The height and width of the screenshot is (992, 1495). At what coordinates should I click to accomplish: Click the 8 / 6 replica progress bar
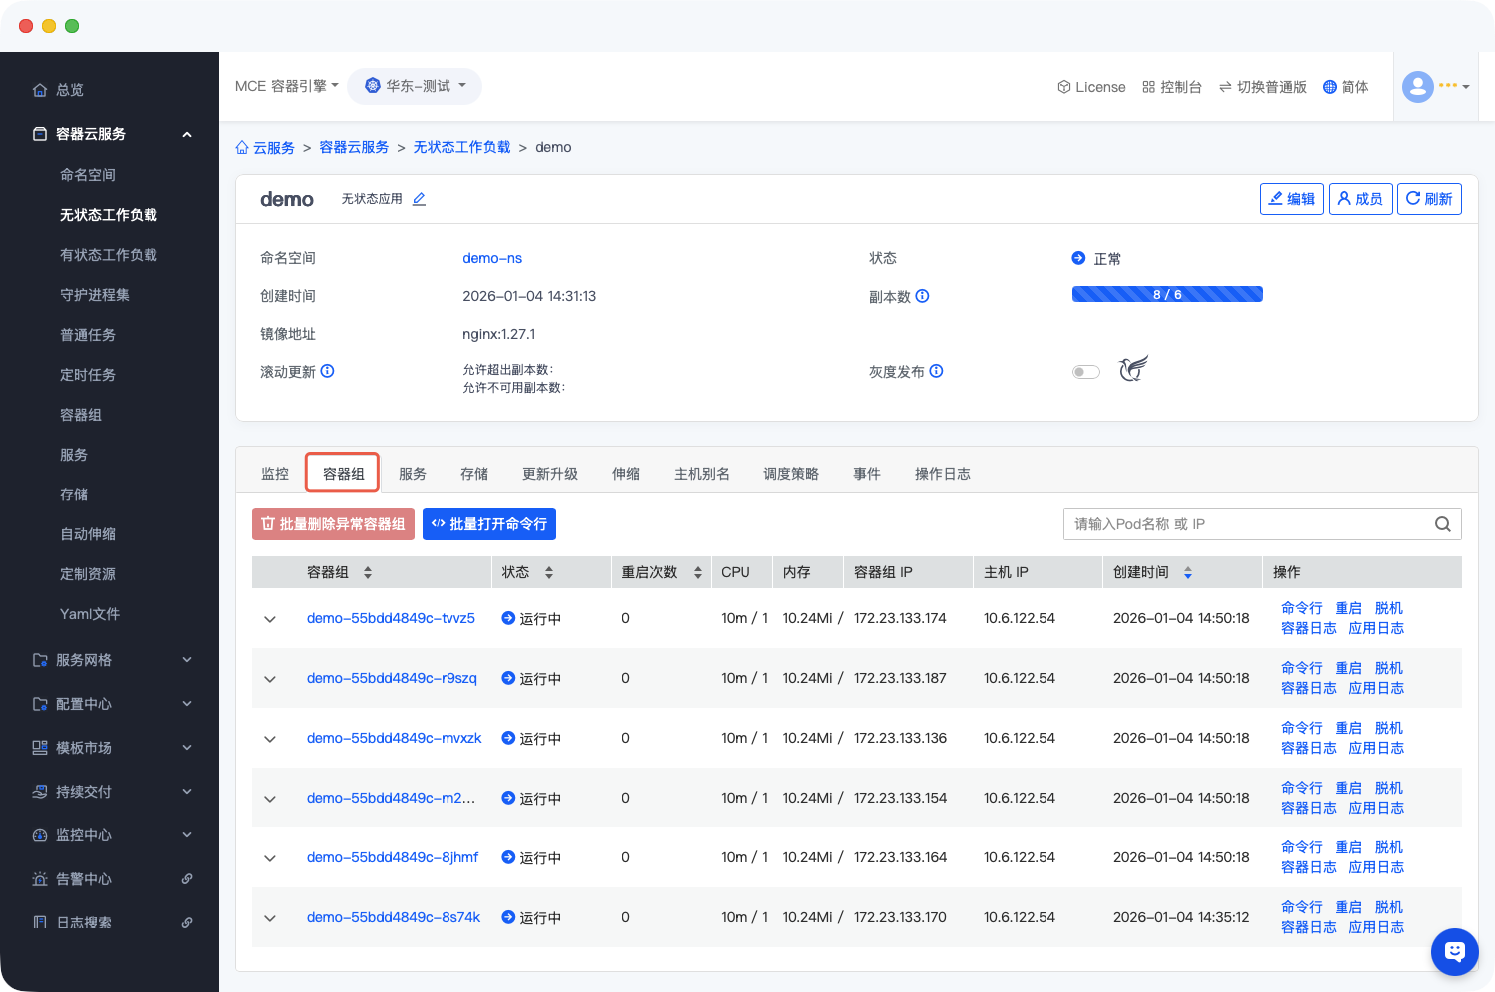(1166, 294)
